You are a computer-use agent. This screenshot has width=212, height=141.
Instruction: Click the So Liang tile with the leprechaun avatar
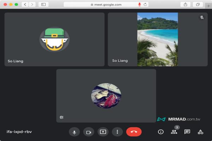coord(54,39)
